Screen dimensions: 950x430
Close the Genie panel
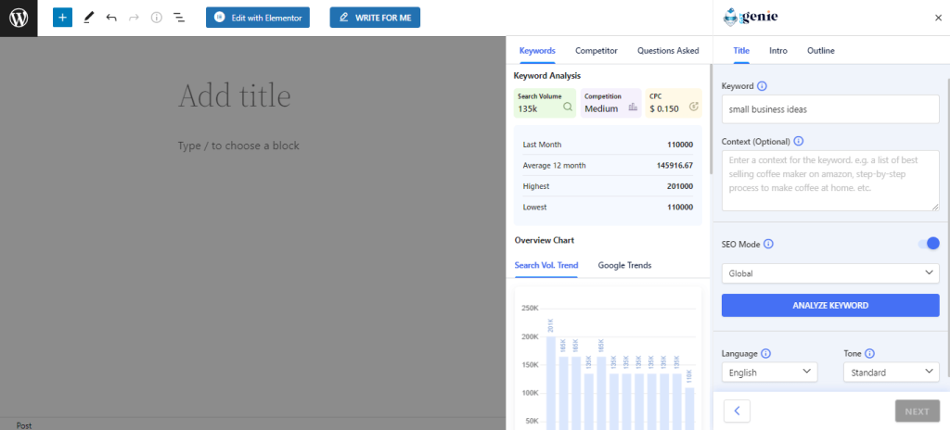point(938,18)
